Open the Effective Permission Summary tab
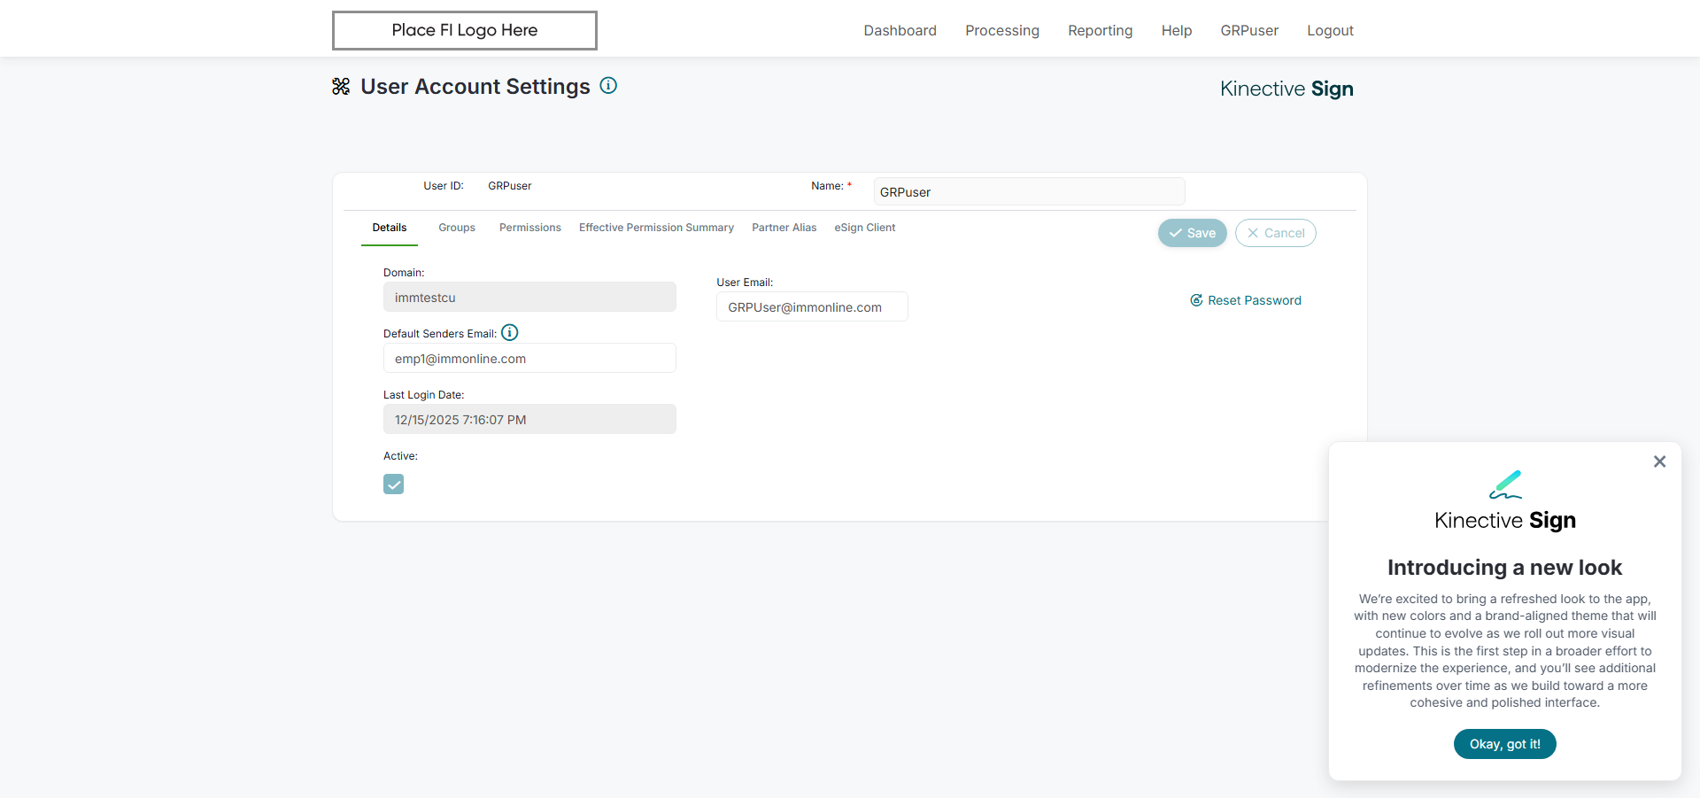This screenshot has width=1700, height=798. tap(657, 228)
